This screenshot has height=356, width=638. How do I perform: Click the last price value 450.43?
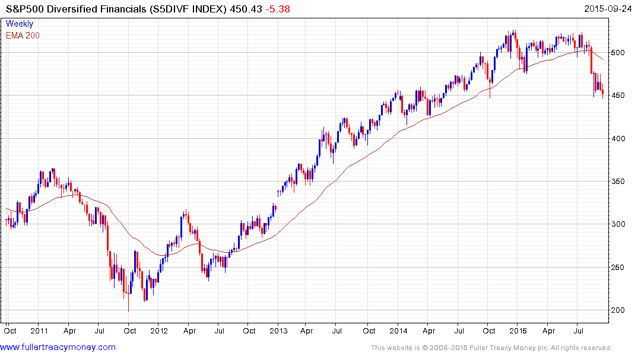point(246,9)
